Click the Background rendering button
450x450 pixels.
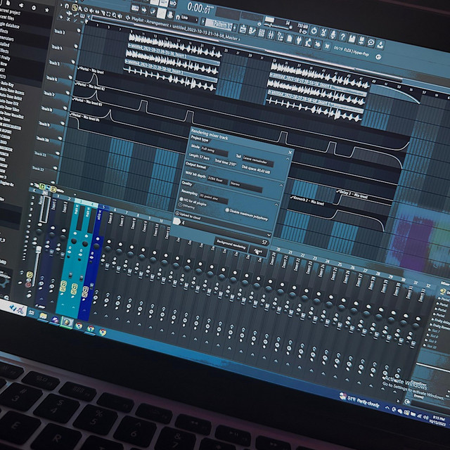231,245
